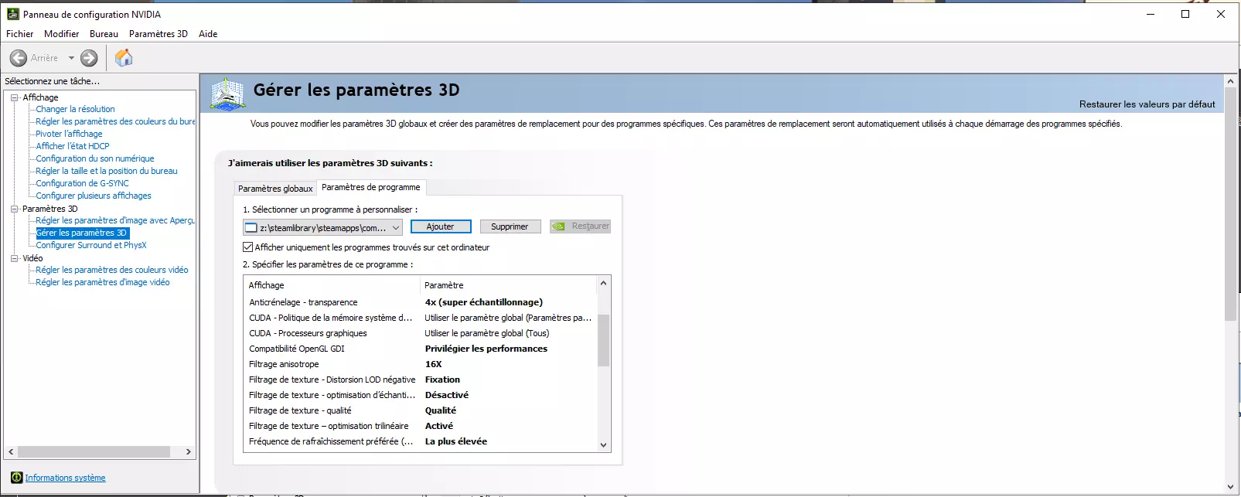This screenshot has height=497, width=1241.
Task: Open the Paramètres 3D menu
Action: (159, 34)
